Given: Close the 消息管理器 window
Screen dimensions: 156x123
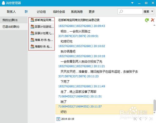Looking at the screenshot, I should pyautogui.click(x=153, y=3).
